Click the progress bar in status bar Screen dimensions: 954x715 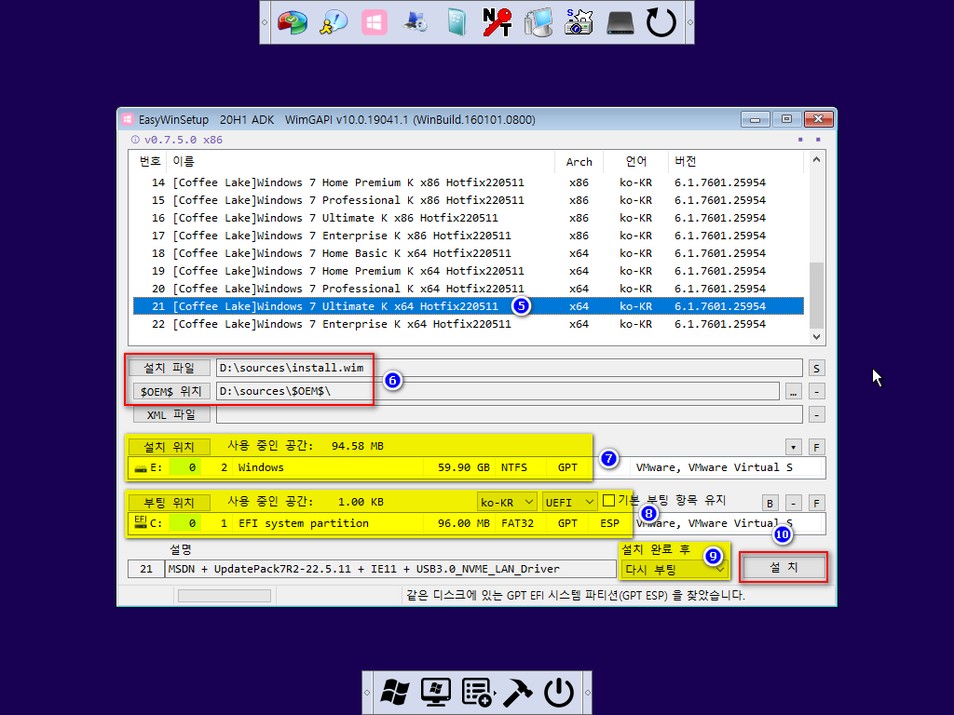[x=225, y=596]
